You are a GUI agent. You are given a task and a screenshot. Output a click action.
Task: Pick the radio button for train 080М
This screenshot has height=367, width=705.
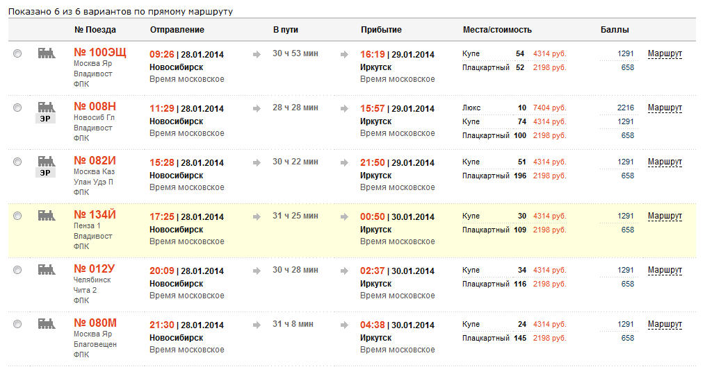click(x=17, y=324)
